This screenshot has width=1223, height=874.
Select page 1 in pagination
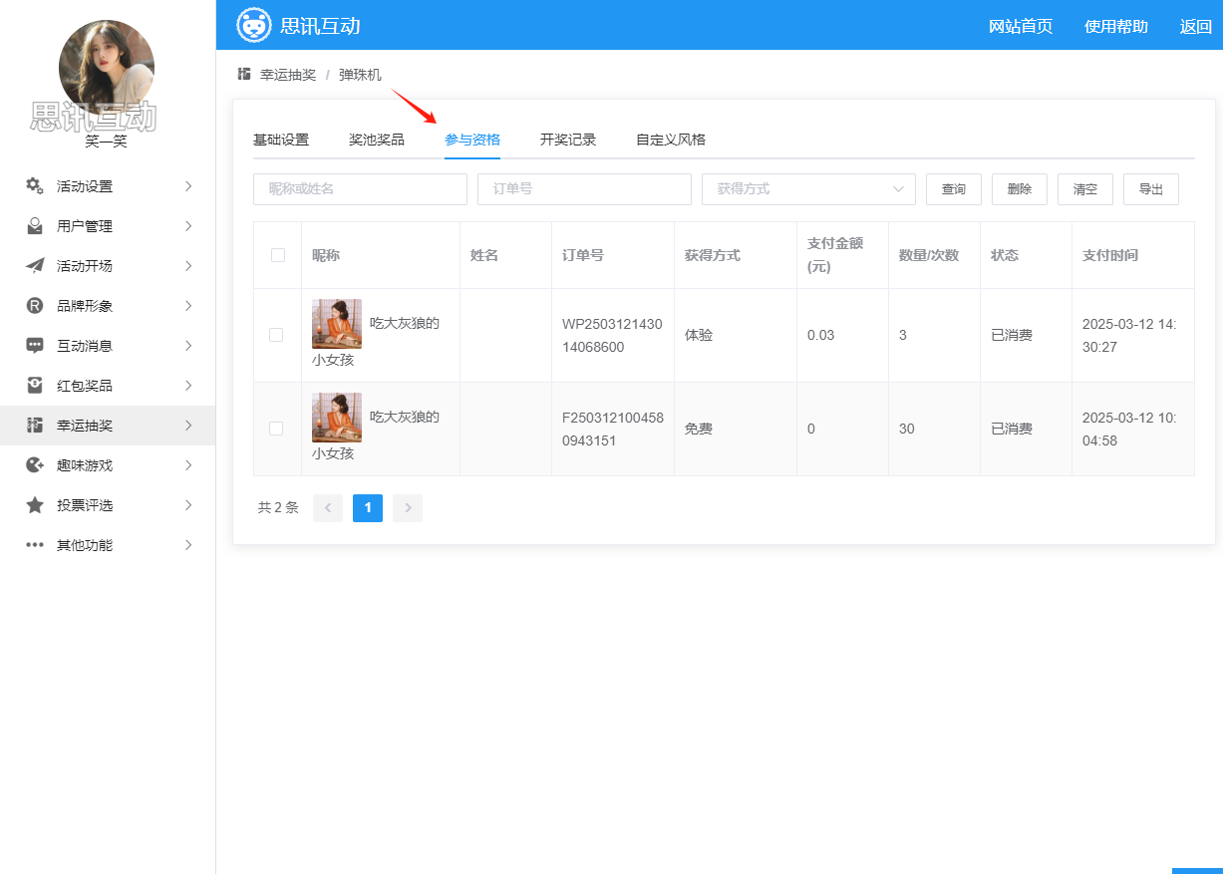click(x=368, y=507)
